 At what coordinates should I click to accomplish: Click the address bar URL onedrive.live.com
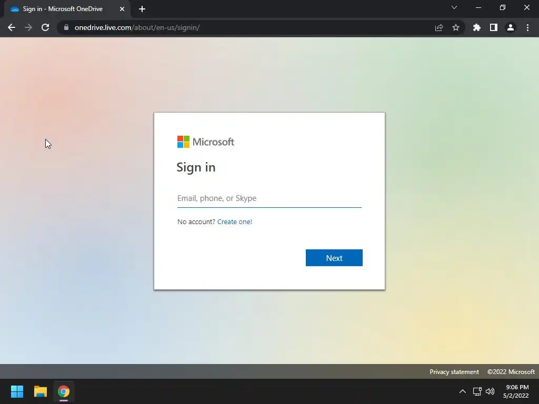(137, 27)
